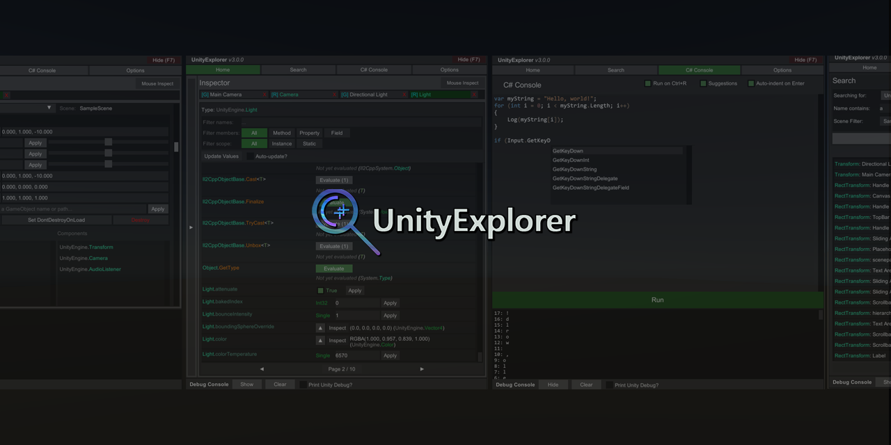Show the Debug Console in Inspector window

pos(247,385)
